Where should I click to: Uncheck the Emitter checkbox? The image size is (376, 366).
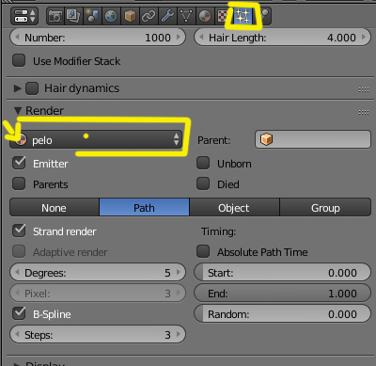(19, 163)
